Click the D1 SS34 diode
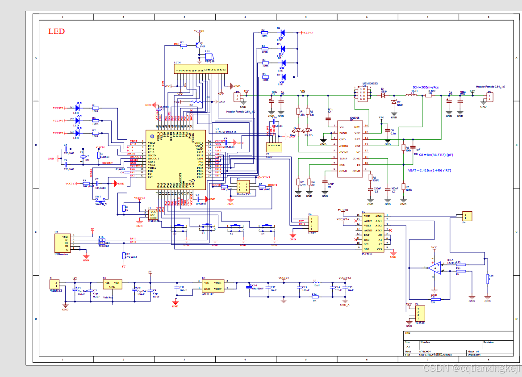 (x=383, y=95)
